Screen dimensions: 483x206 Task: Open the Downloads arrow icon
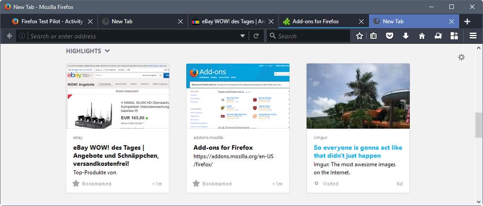406,36
